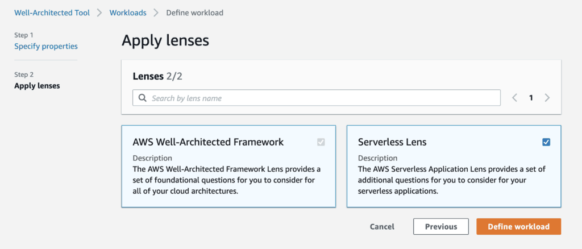This screenshot has height=249, width=582.
Task: Click the Previous button
Action: [x=440, y=226]
